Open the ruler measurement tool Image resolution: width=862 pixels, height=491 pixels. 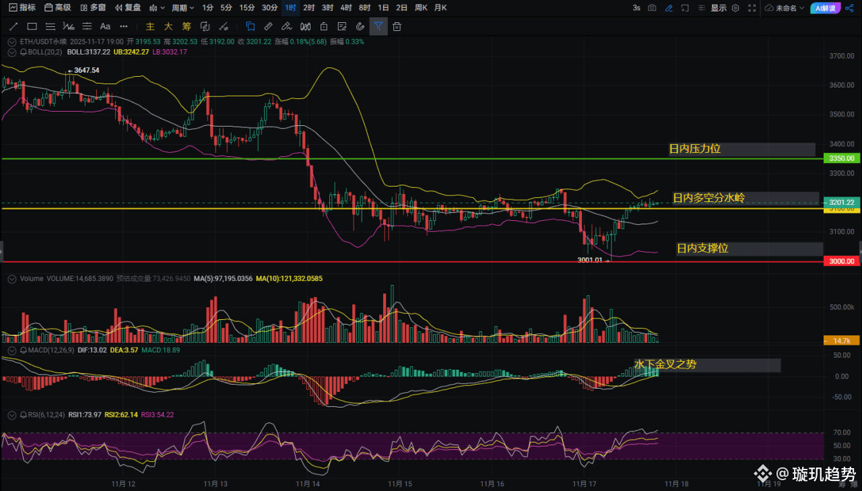point(268,26)
